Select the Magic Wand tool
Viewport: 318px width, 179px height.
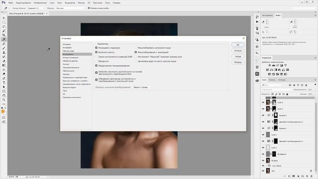(4, 31)
